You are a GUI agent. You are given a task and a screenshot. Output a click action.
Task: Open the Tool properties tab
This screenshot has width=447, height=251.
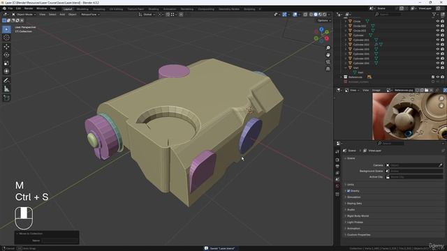pos(337,152)
